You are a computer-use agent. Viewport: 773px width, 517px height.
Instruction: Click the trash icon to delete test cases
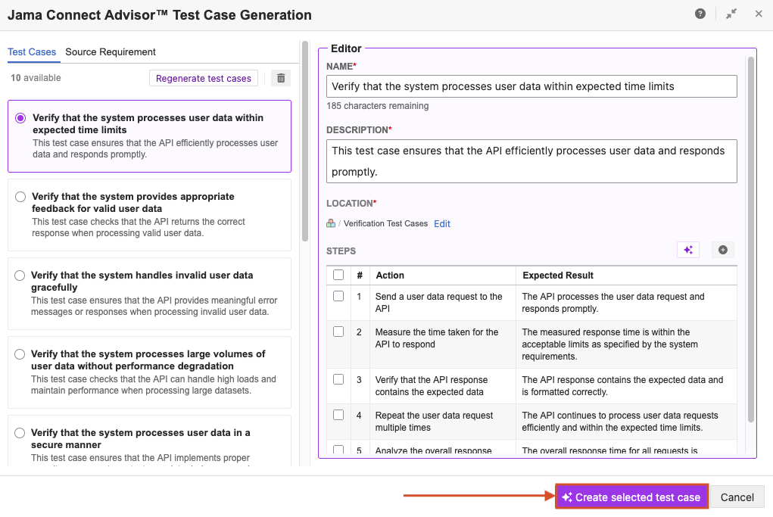tap(280, 78)
